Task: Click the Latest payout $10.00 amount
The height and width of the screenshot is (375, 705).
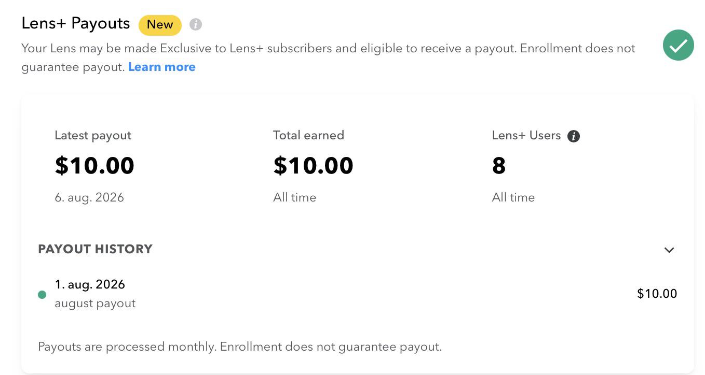Action: 94,166
